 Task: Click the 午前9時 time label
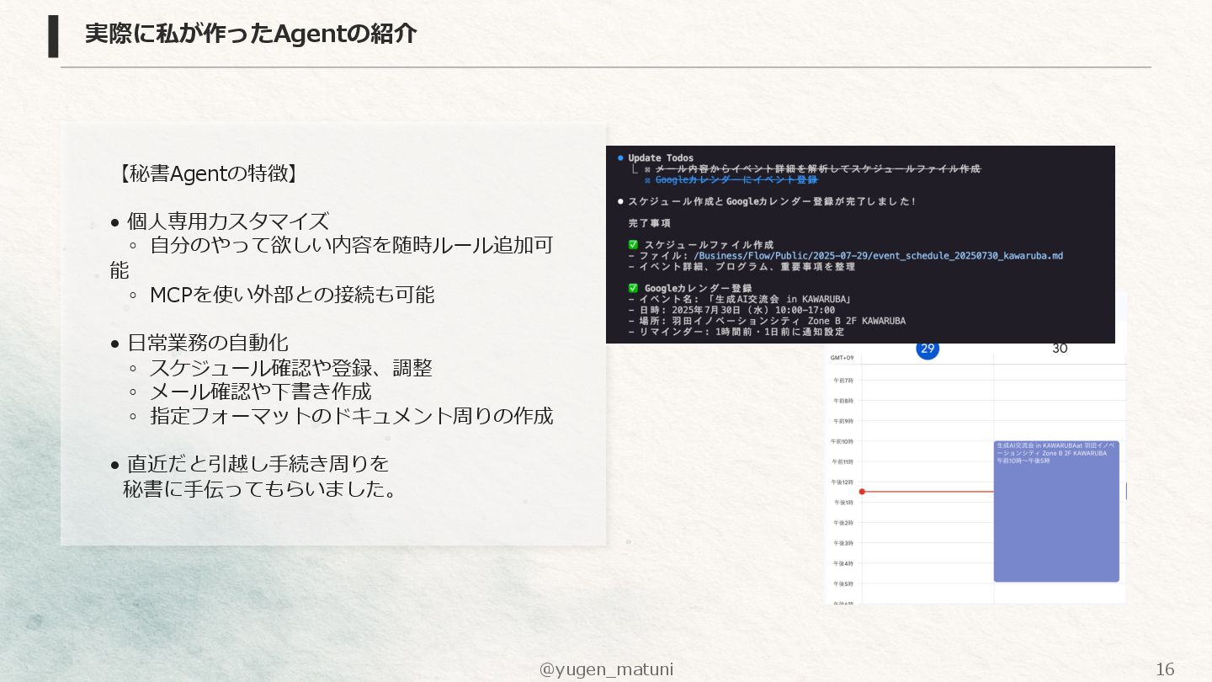(843, 421)
